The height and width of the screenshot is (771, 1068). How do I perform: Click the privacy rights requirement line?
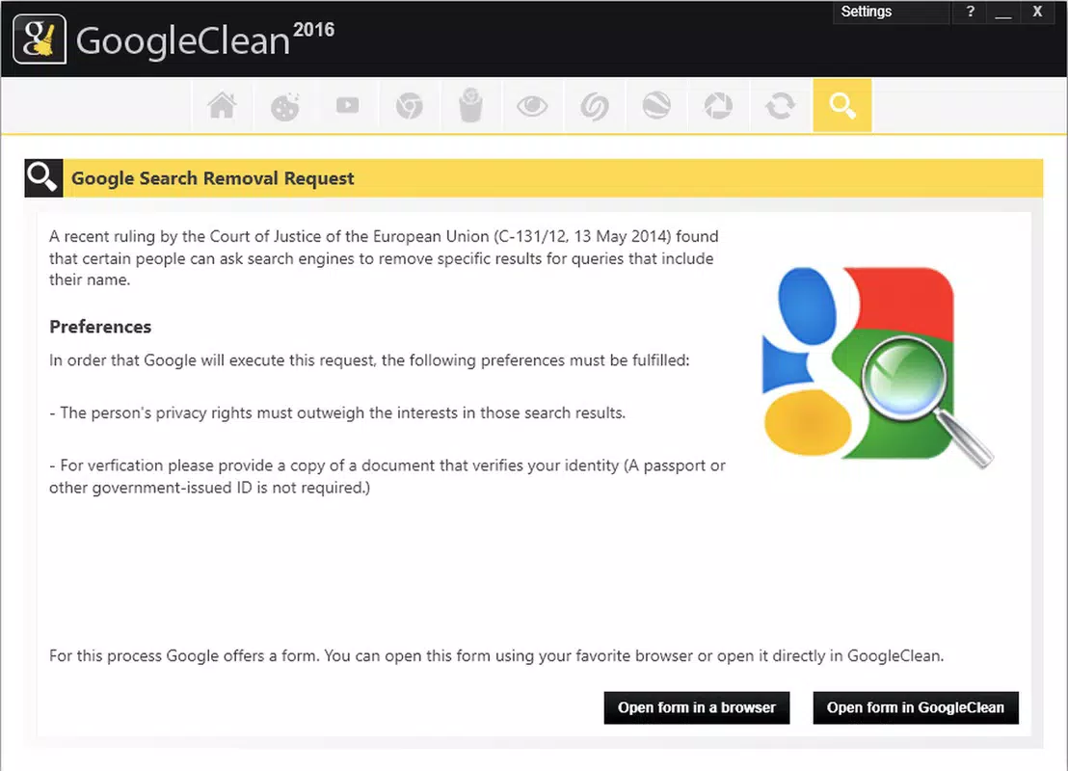[337, 412]
